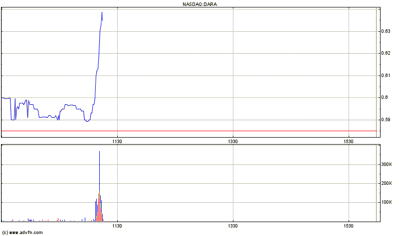Click the NASDAQ:DARA chart title
Viewport: 399px width, 236px height.
[x=199, y=4]
